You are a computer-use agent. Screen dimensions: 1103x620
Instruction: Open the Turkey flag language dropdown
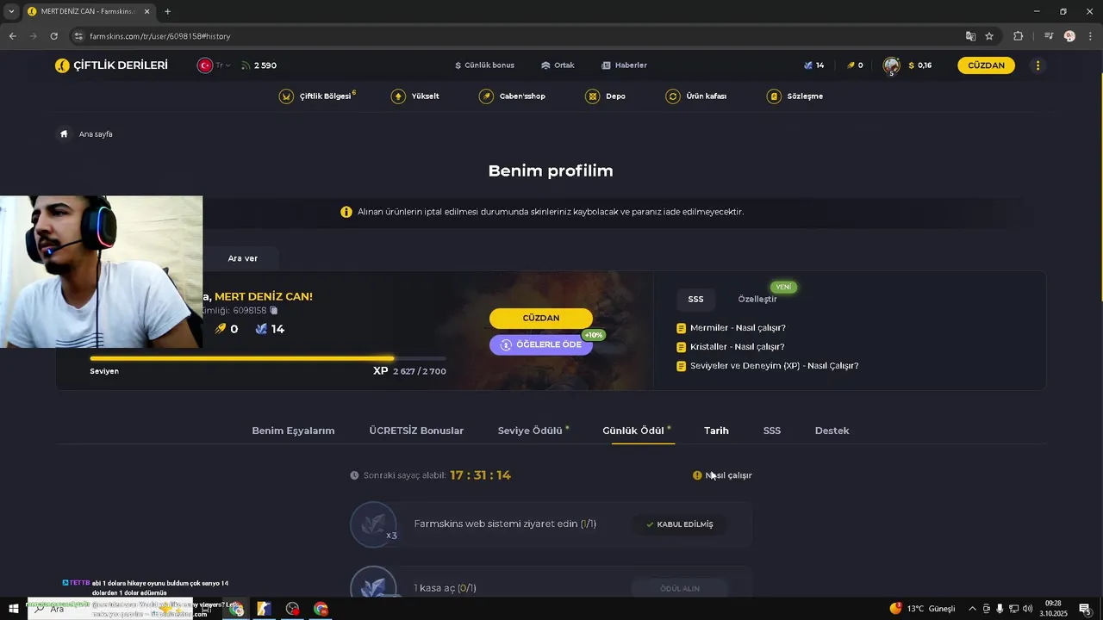pyautogui.click(x=214, y=65)
